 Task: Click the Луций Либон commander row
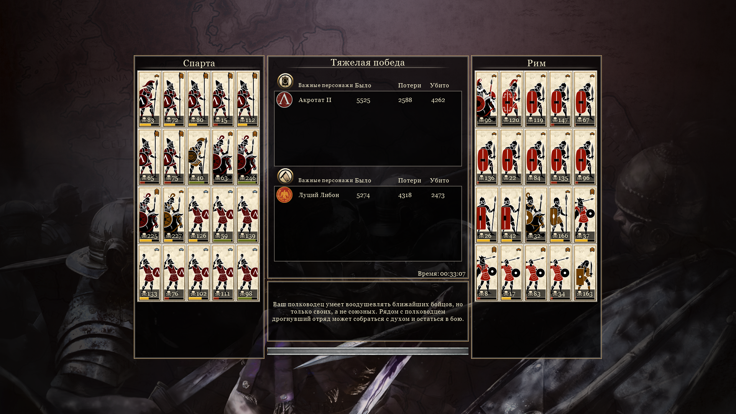[x=368, y=195]
